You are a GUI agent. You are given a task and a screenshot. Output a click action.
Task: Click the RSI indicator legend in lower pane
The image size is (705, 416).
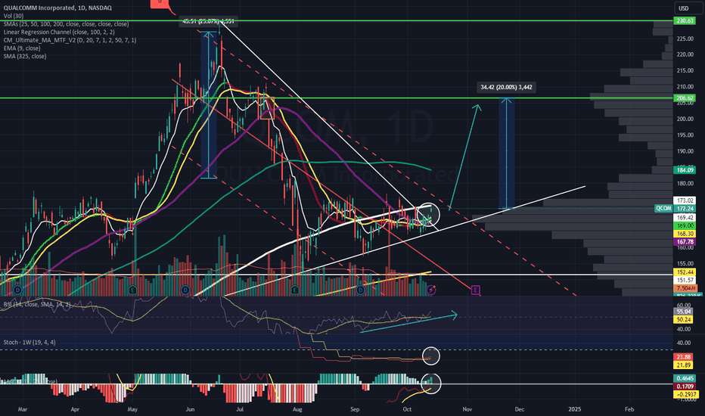point(37,305)
